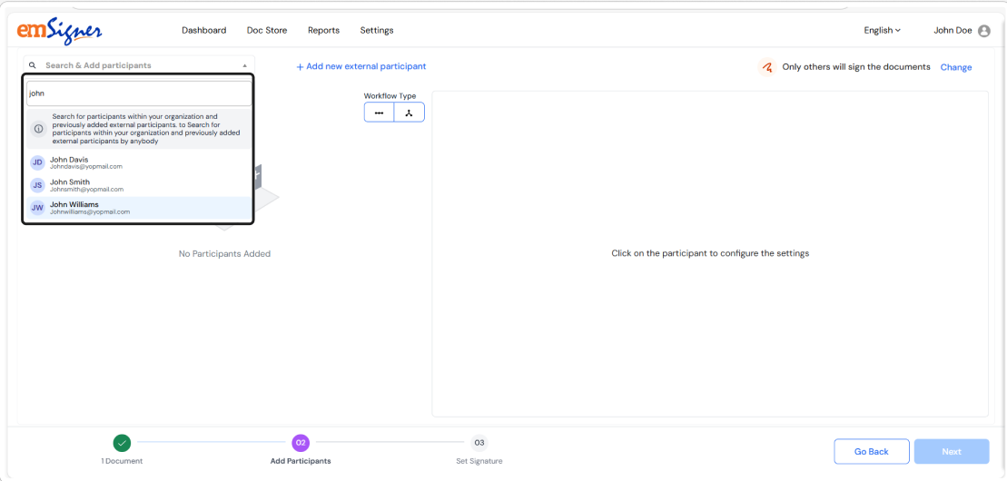Click the JW avatar for John Williams
Viewport: 1007px width, 481px height.
pos(37,208)
